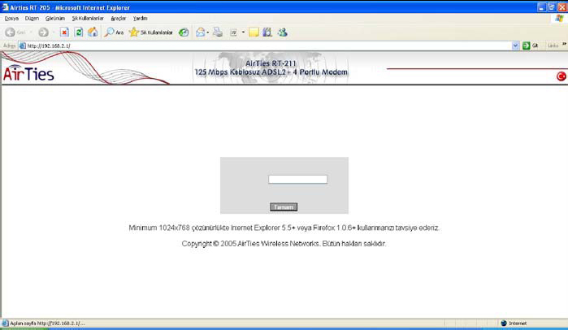The width and height of the screenshot is (568, 330).
Task: Restore down the Internet Explorer window
Action: click(552, 7)
